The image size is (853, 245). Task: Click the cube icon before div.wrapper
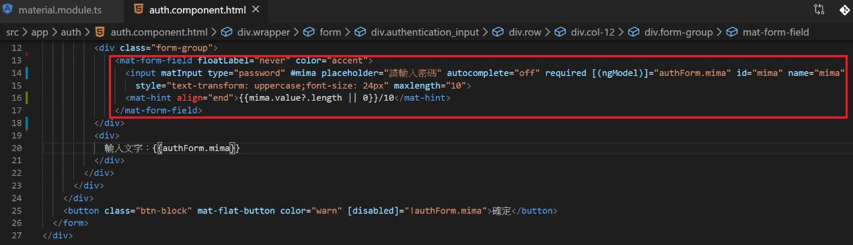[x=226, y=32]
